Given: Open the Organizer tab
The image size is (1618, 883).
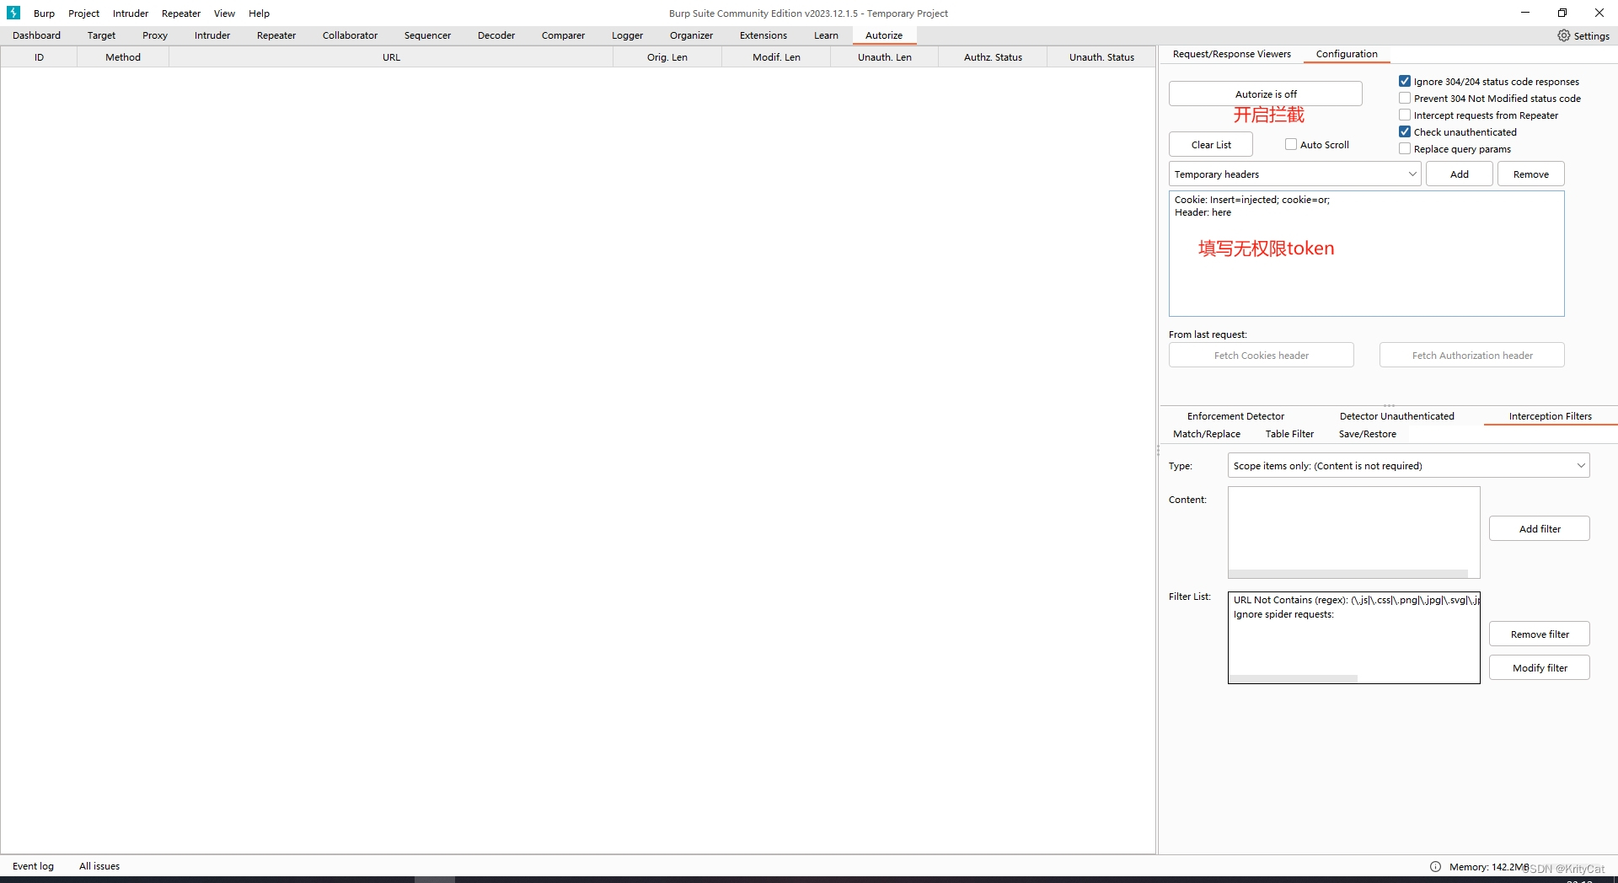Looking at the screenshot, I should click(691, 35).
